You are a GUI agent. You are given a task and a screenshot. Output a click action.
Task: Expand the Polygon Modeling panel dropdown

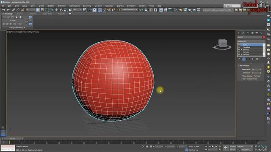tap(17, 27)
